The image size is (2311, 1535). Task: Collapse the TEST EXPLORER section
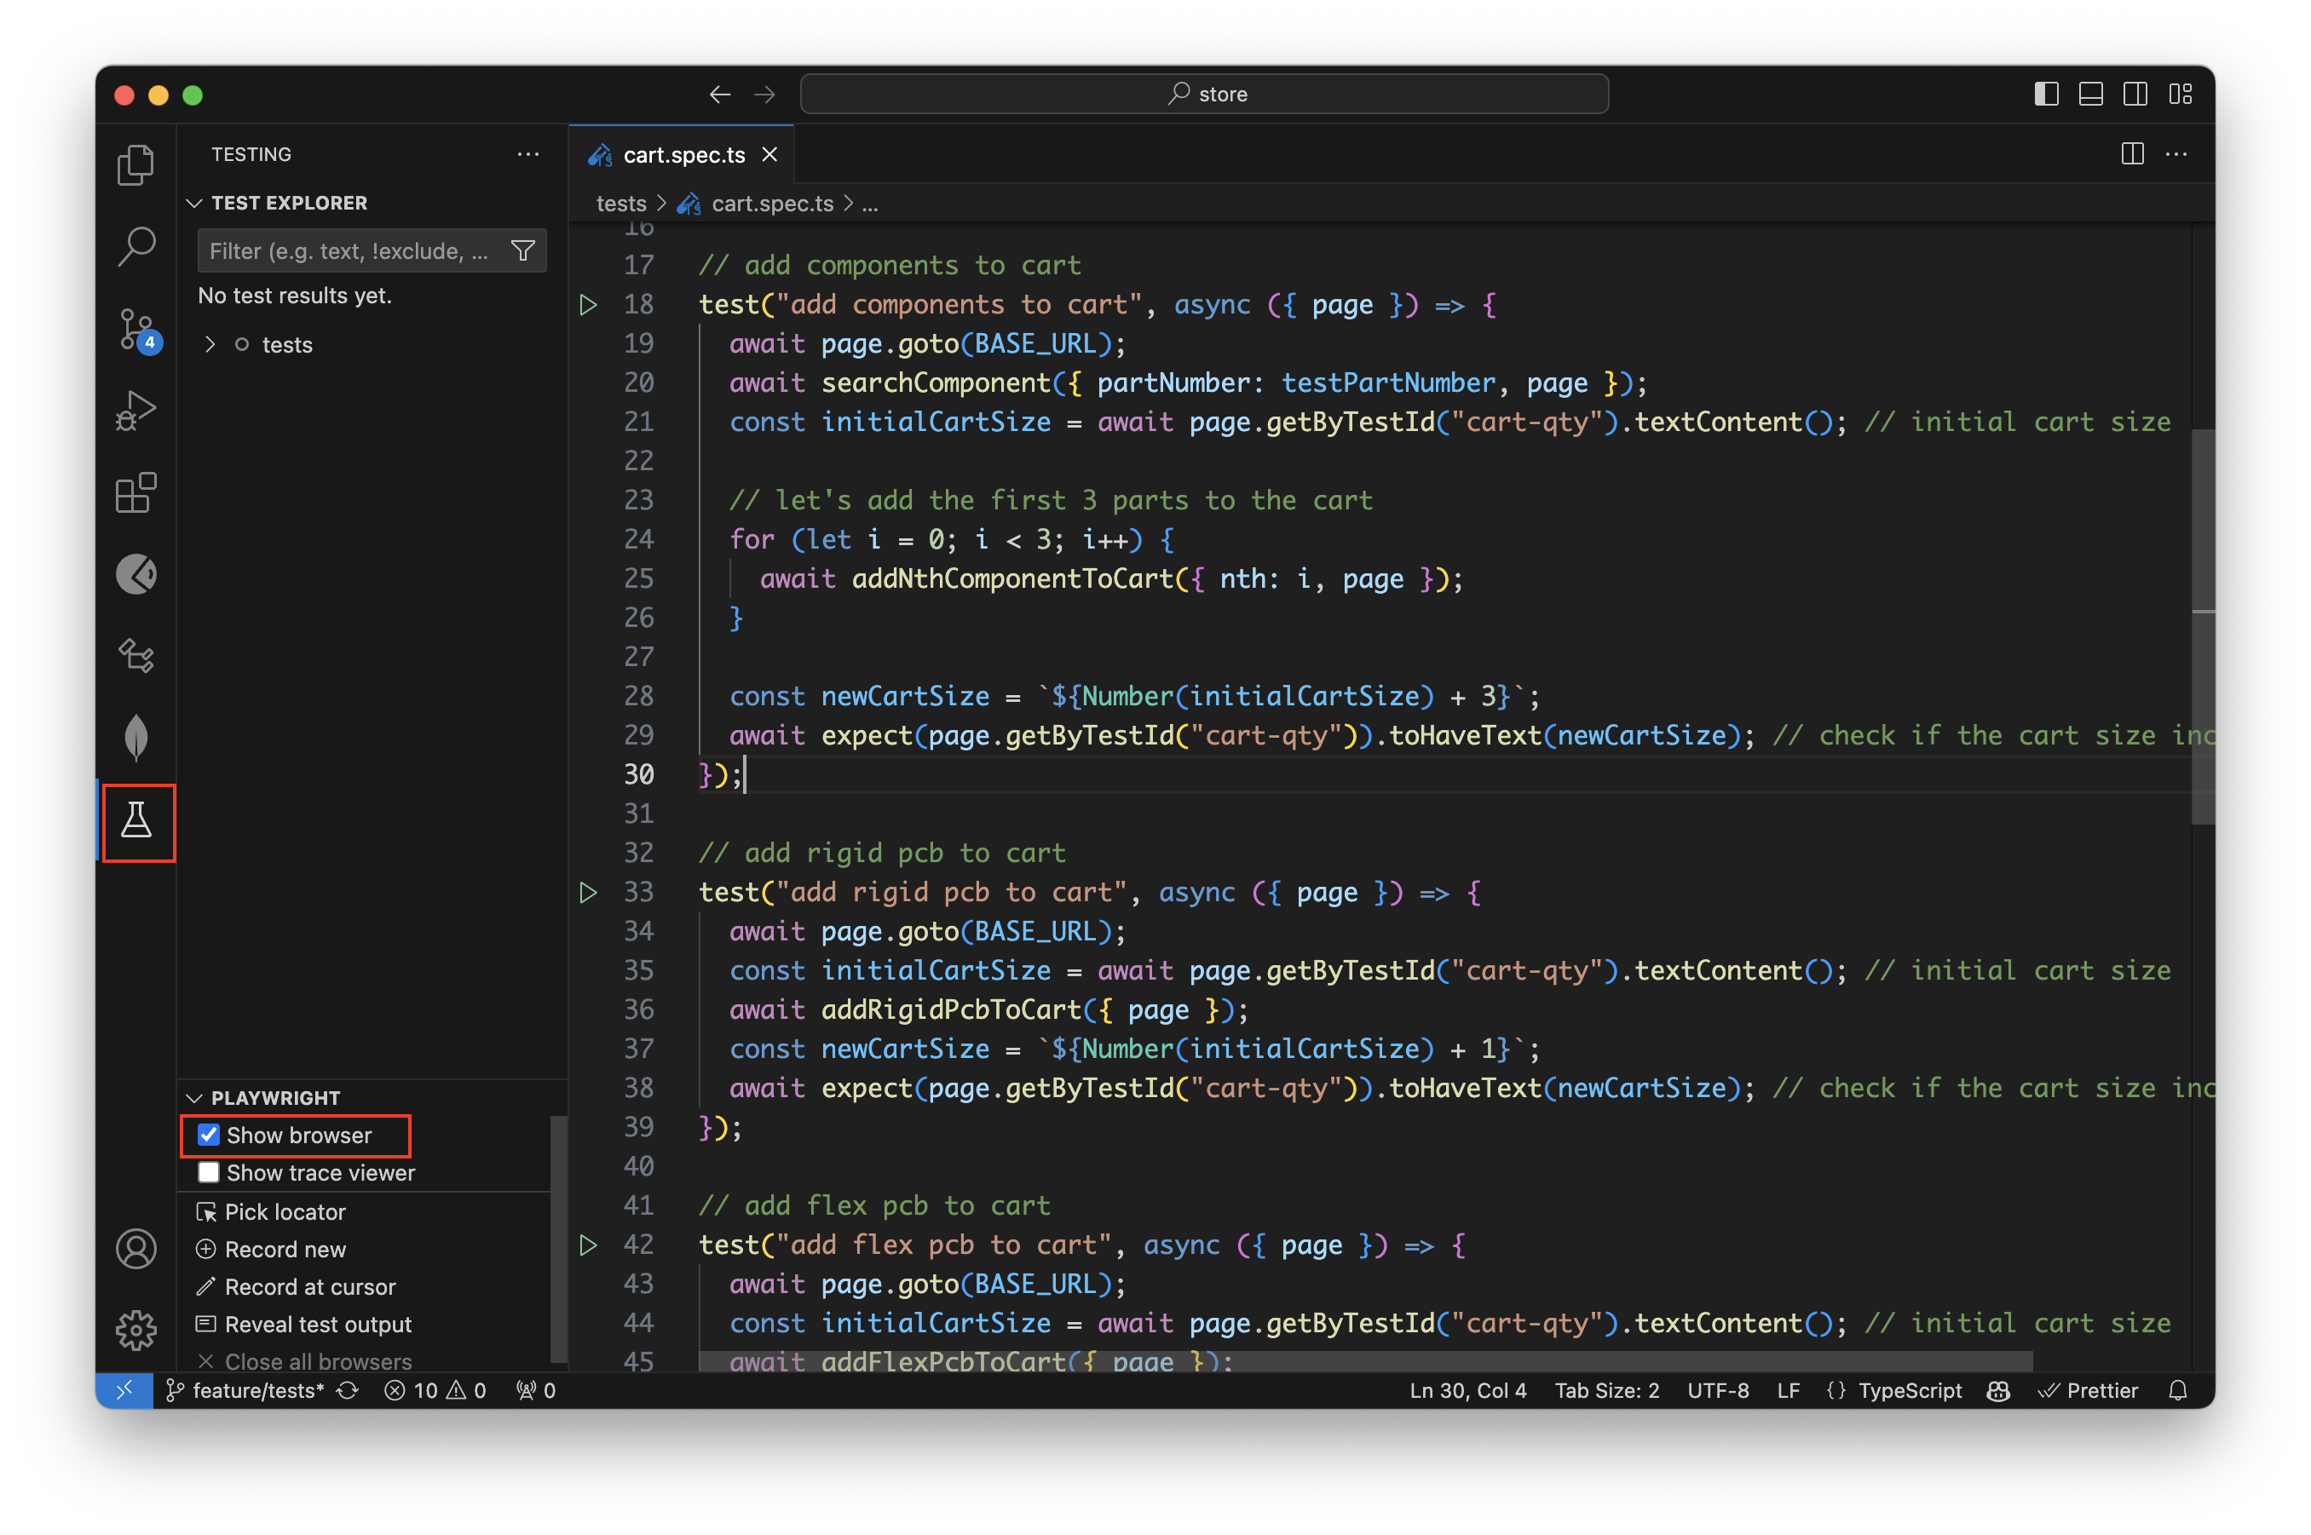(x=194, y=203)
